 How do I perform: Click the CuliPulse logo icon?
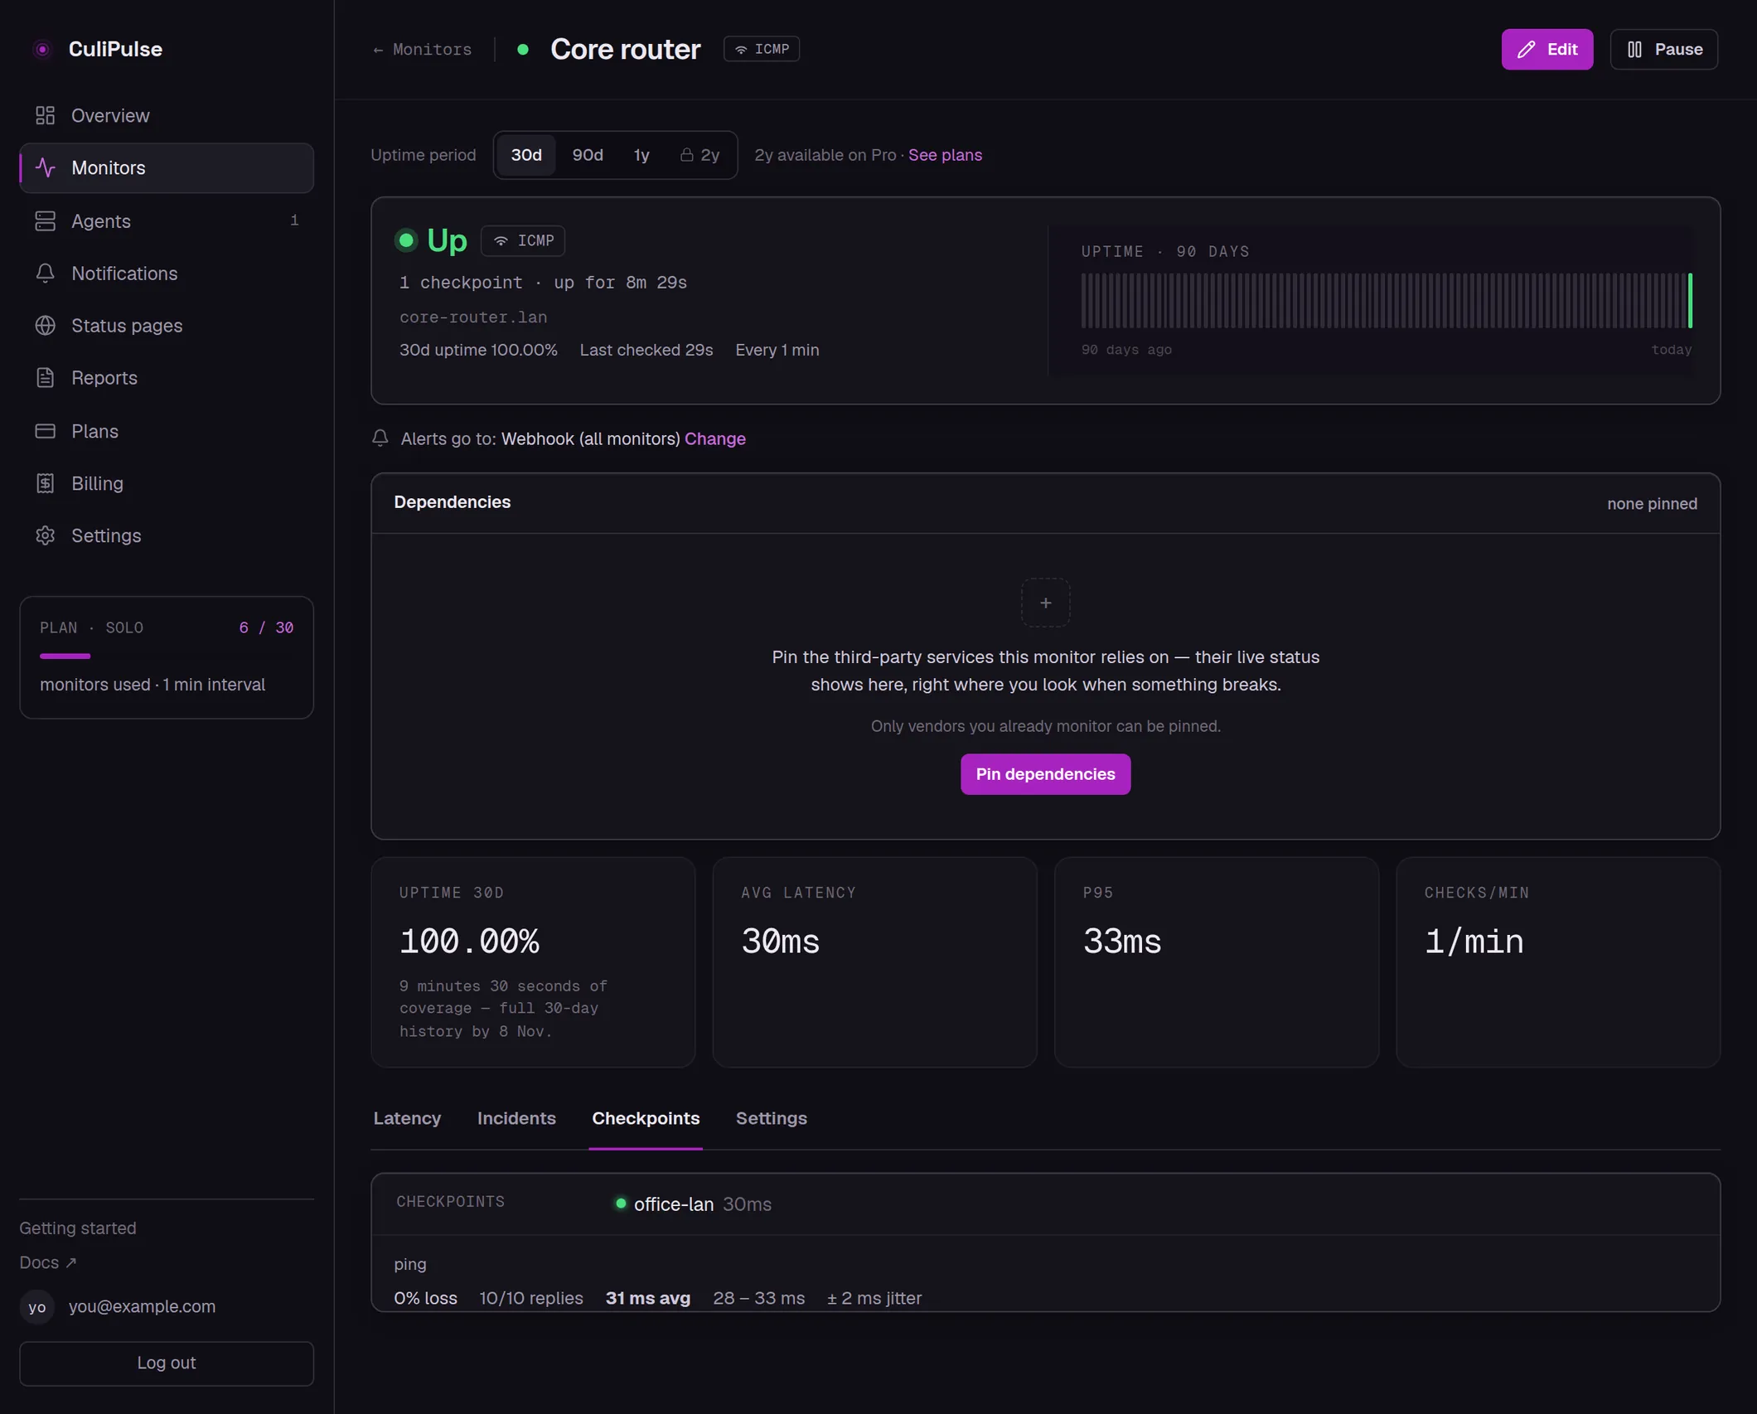(42, 50)
